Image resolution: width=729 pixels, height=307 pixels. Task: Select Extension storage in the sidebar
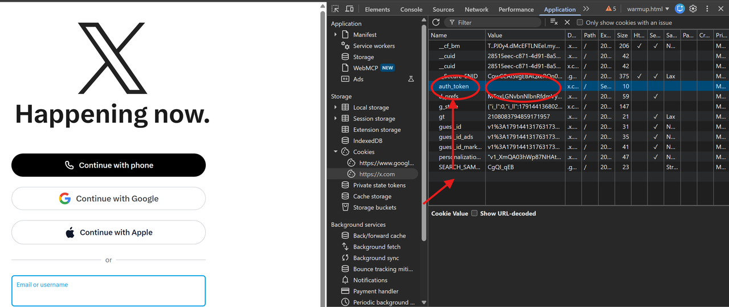point(377,130)
